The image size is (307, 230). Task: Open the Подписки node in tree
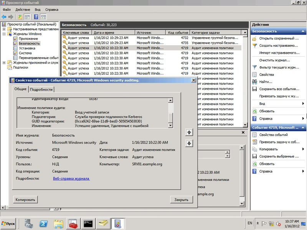tap(20, 67)
